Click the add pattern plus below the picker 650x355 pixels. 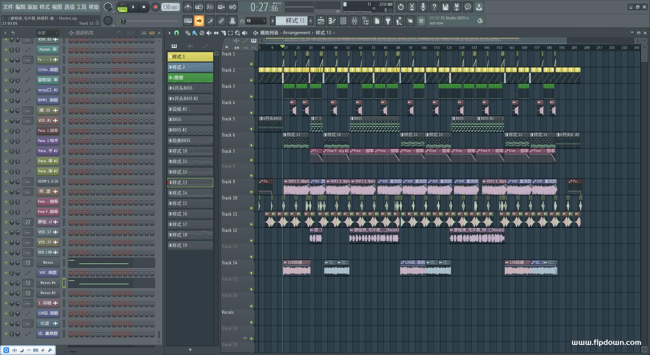pyautogui.click(x=190, y=350)
